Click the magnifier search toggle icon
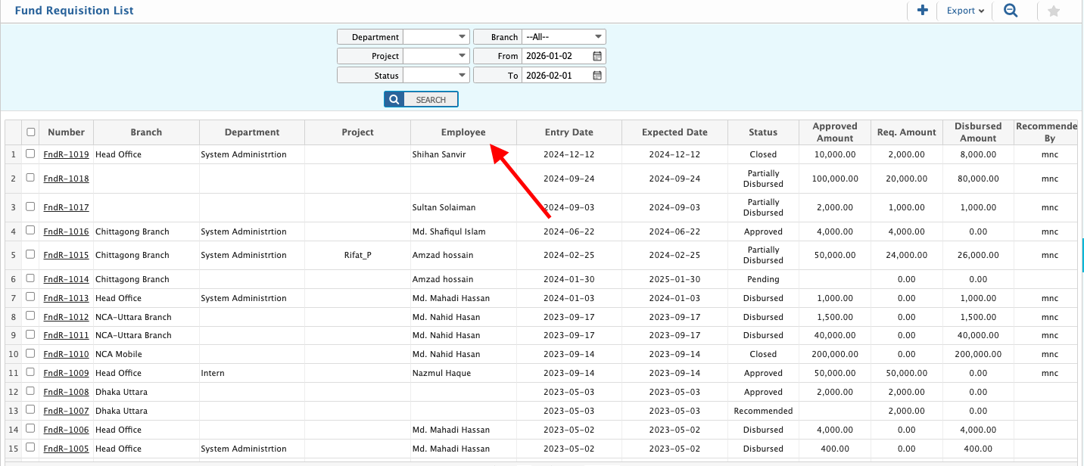This screenshot has height=466, width=1084. (x=1010, y=11)
